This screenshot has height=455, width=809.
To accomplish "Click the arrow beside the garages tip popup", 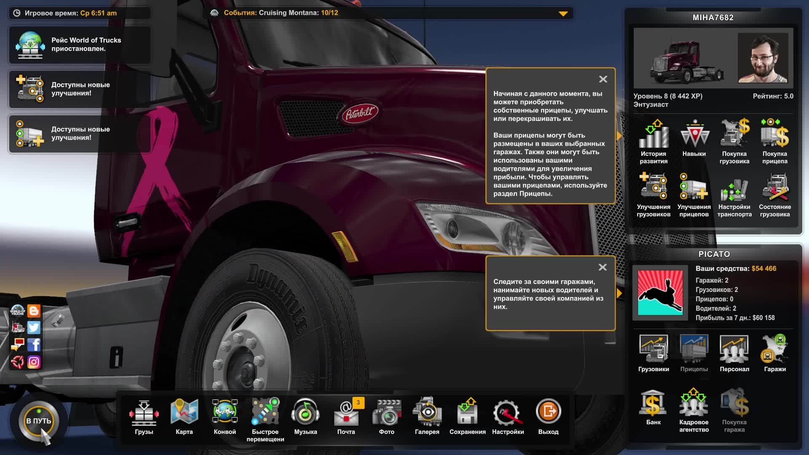I will 619,293.
